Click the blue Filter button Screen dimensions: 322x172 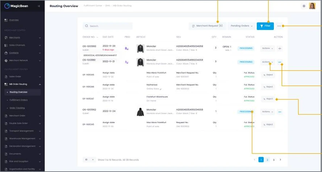click(265, 26)
